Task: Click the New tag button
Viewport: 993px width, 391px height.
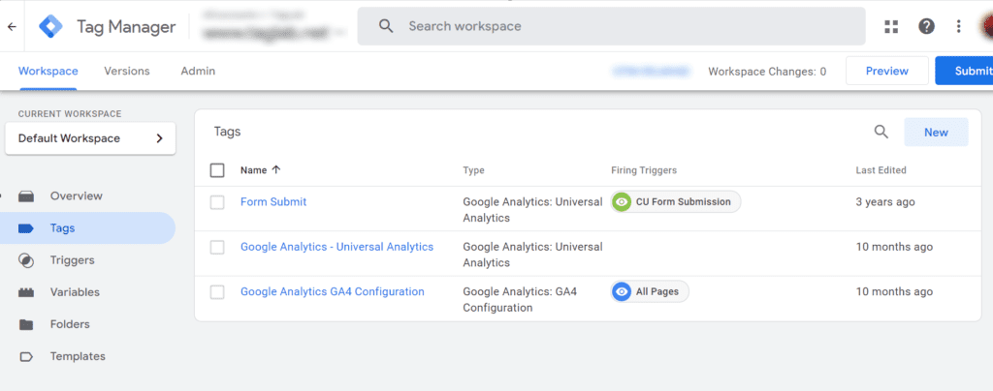Action: pyautogui.click(x=936, y=132)
